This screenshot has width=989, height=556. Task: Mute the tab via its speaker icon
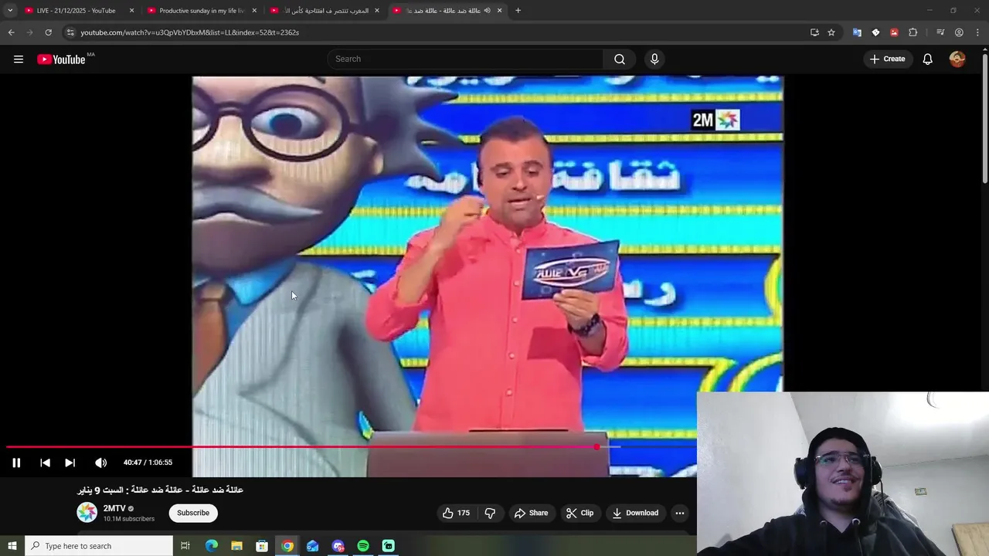pos(487,11)
